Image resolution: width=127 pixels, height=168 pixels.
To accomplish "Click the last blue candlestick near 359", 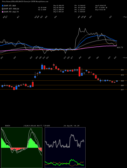I will [117, 81].
